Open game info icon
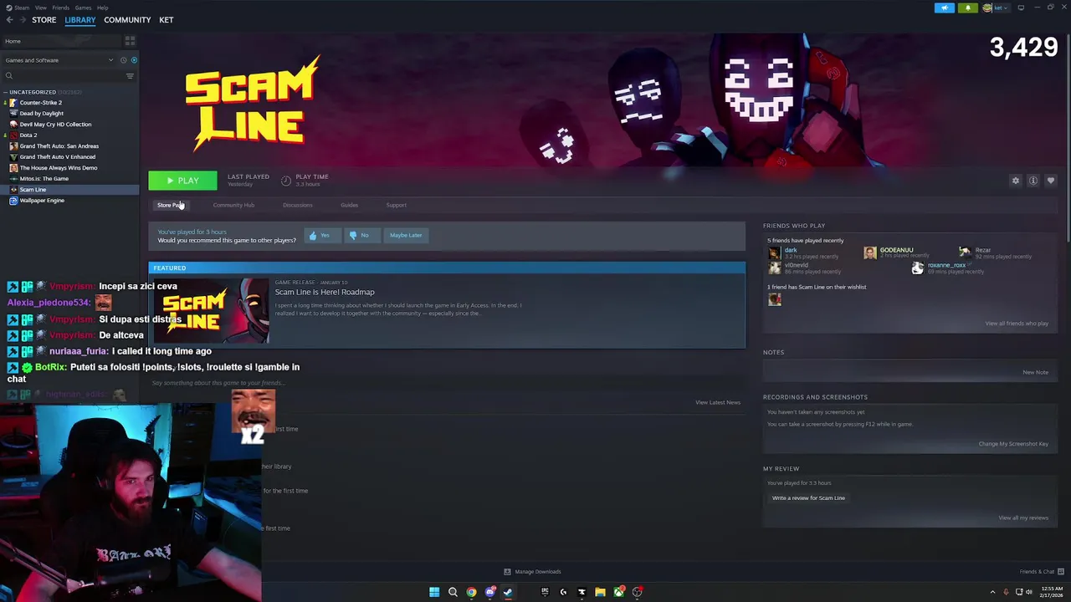 [1033, 181]
